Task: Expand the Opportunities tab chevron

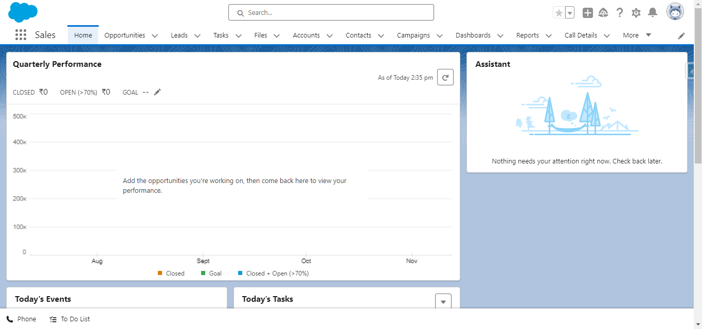Action: [x=155, y=36]
